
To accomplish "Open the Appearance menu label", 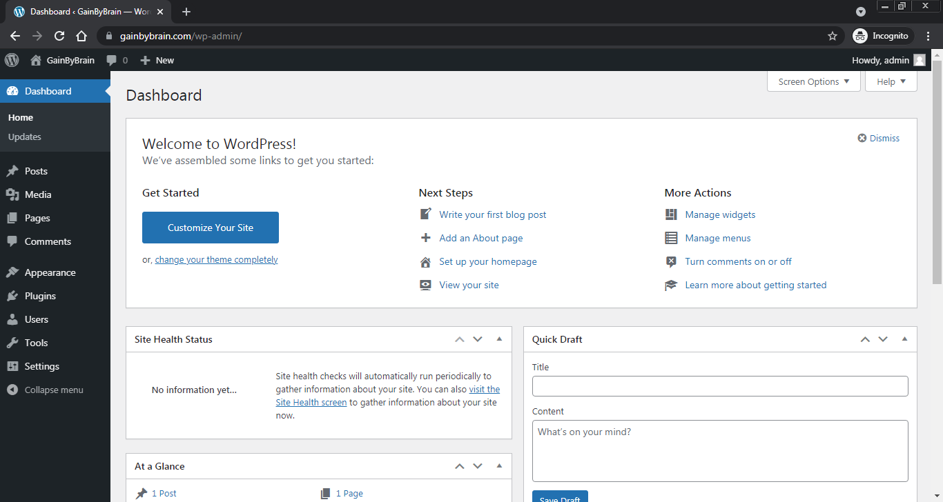I will coord(50,272).
